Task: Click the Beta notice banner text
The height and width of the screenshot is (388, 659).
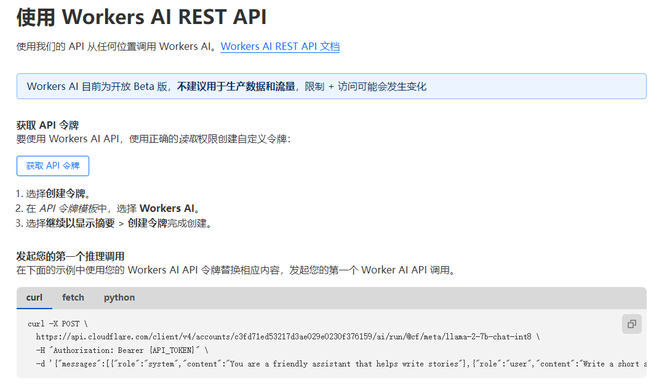Action: (x=226, y=87)
